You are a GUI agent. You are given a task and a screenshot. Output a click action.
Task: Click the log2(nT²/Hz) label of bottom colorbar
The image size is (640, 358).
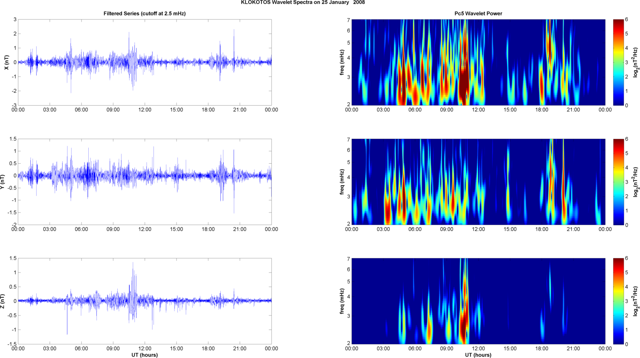[x=636, y=301]
